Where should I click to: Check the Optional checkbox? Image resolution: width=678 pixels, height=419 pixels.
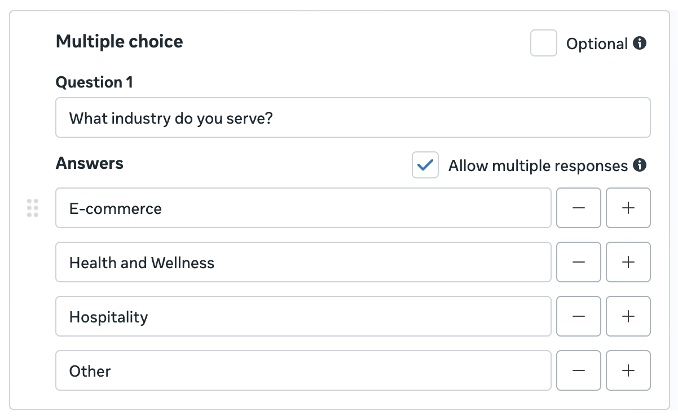pyautogui.click(x=544, y=43)
